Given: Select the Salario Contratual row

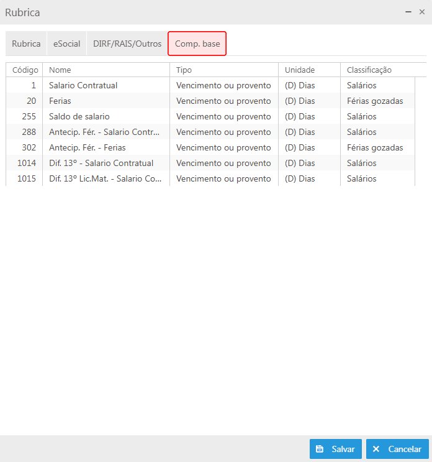Looking at the screenshot, I should click(x=210, y=85).
